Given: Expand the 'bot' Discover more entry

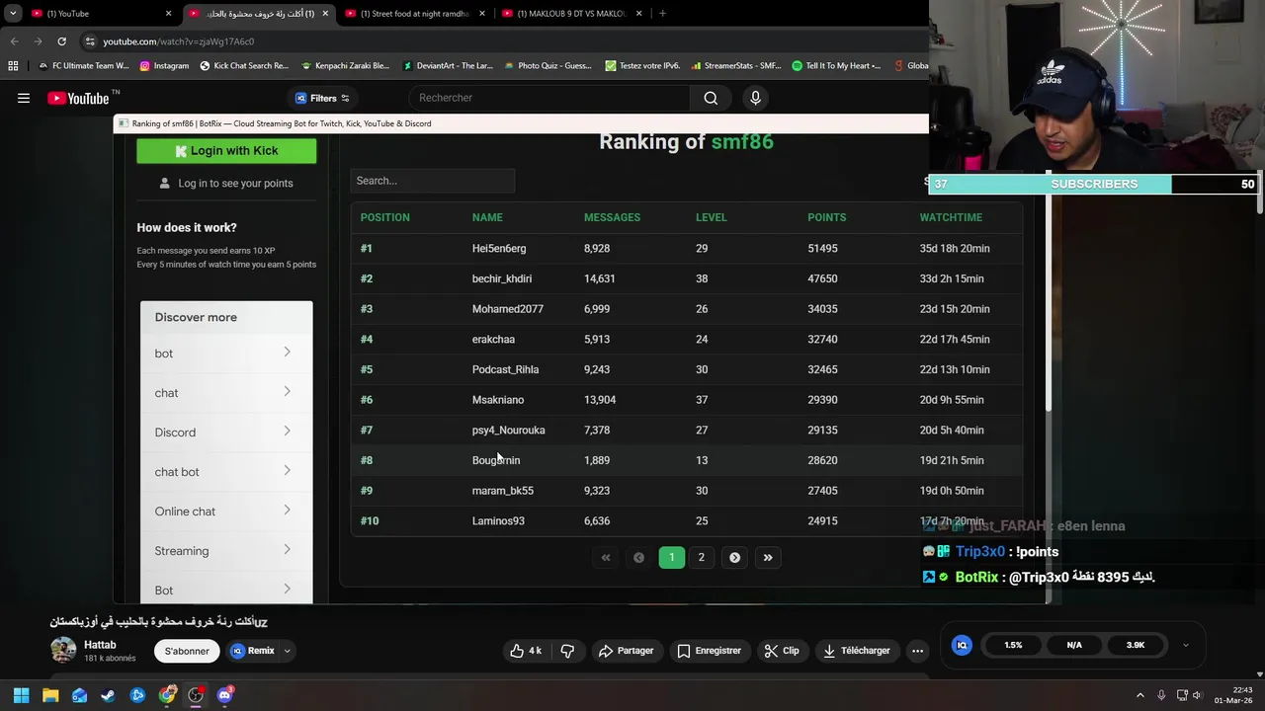Looking at the screenshot, I should click(226, 353).
